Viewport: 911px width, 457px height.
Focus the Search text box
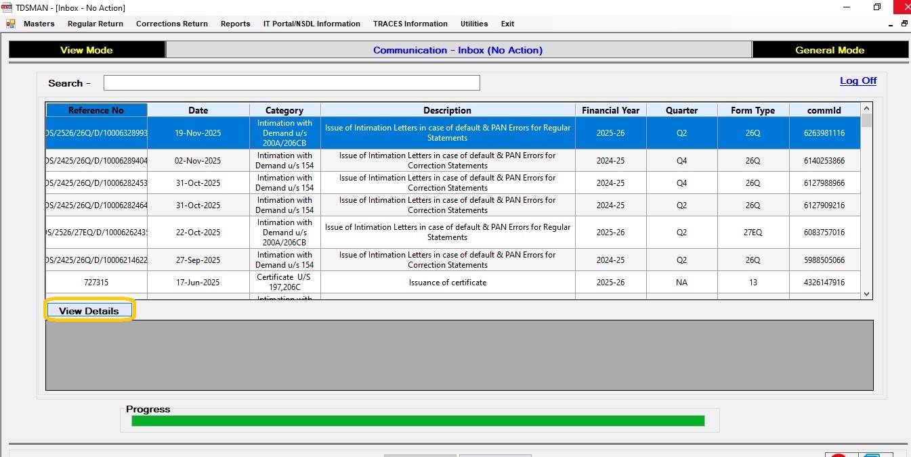[291, 83]
